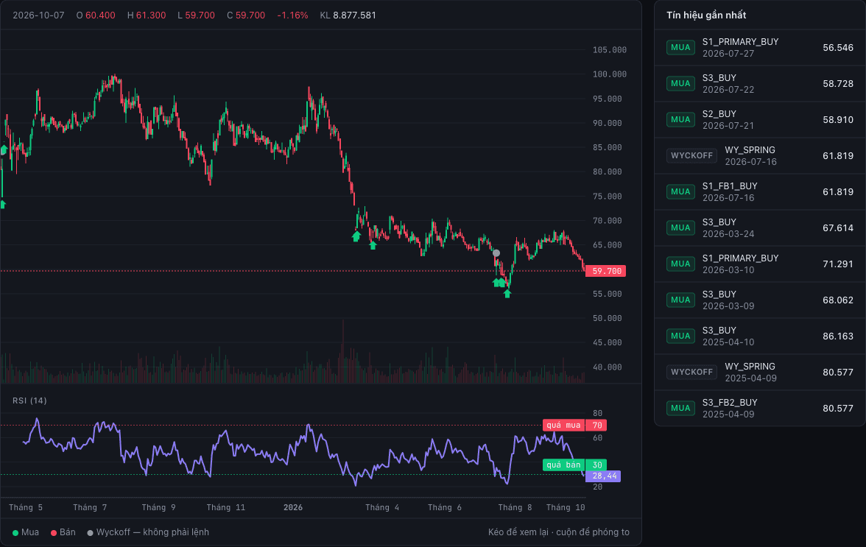Image resolution: width=866 pixels, height=547 pixels.
Task: Click the 40.000 price axis label
Action: (608, 367)
